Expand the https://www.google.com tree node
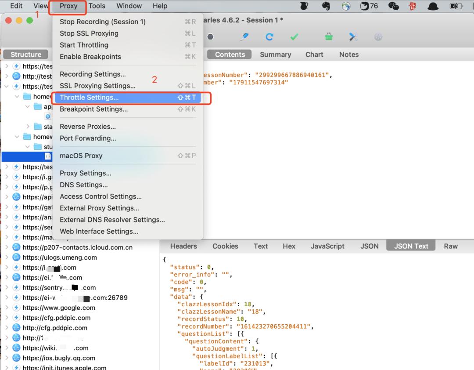474x370 pixels. tap(7, 308)
